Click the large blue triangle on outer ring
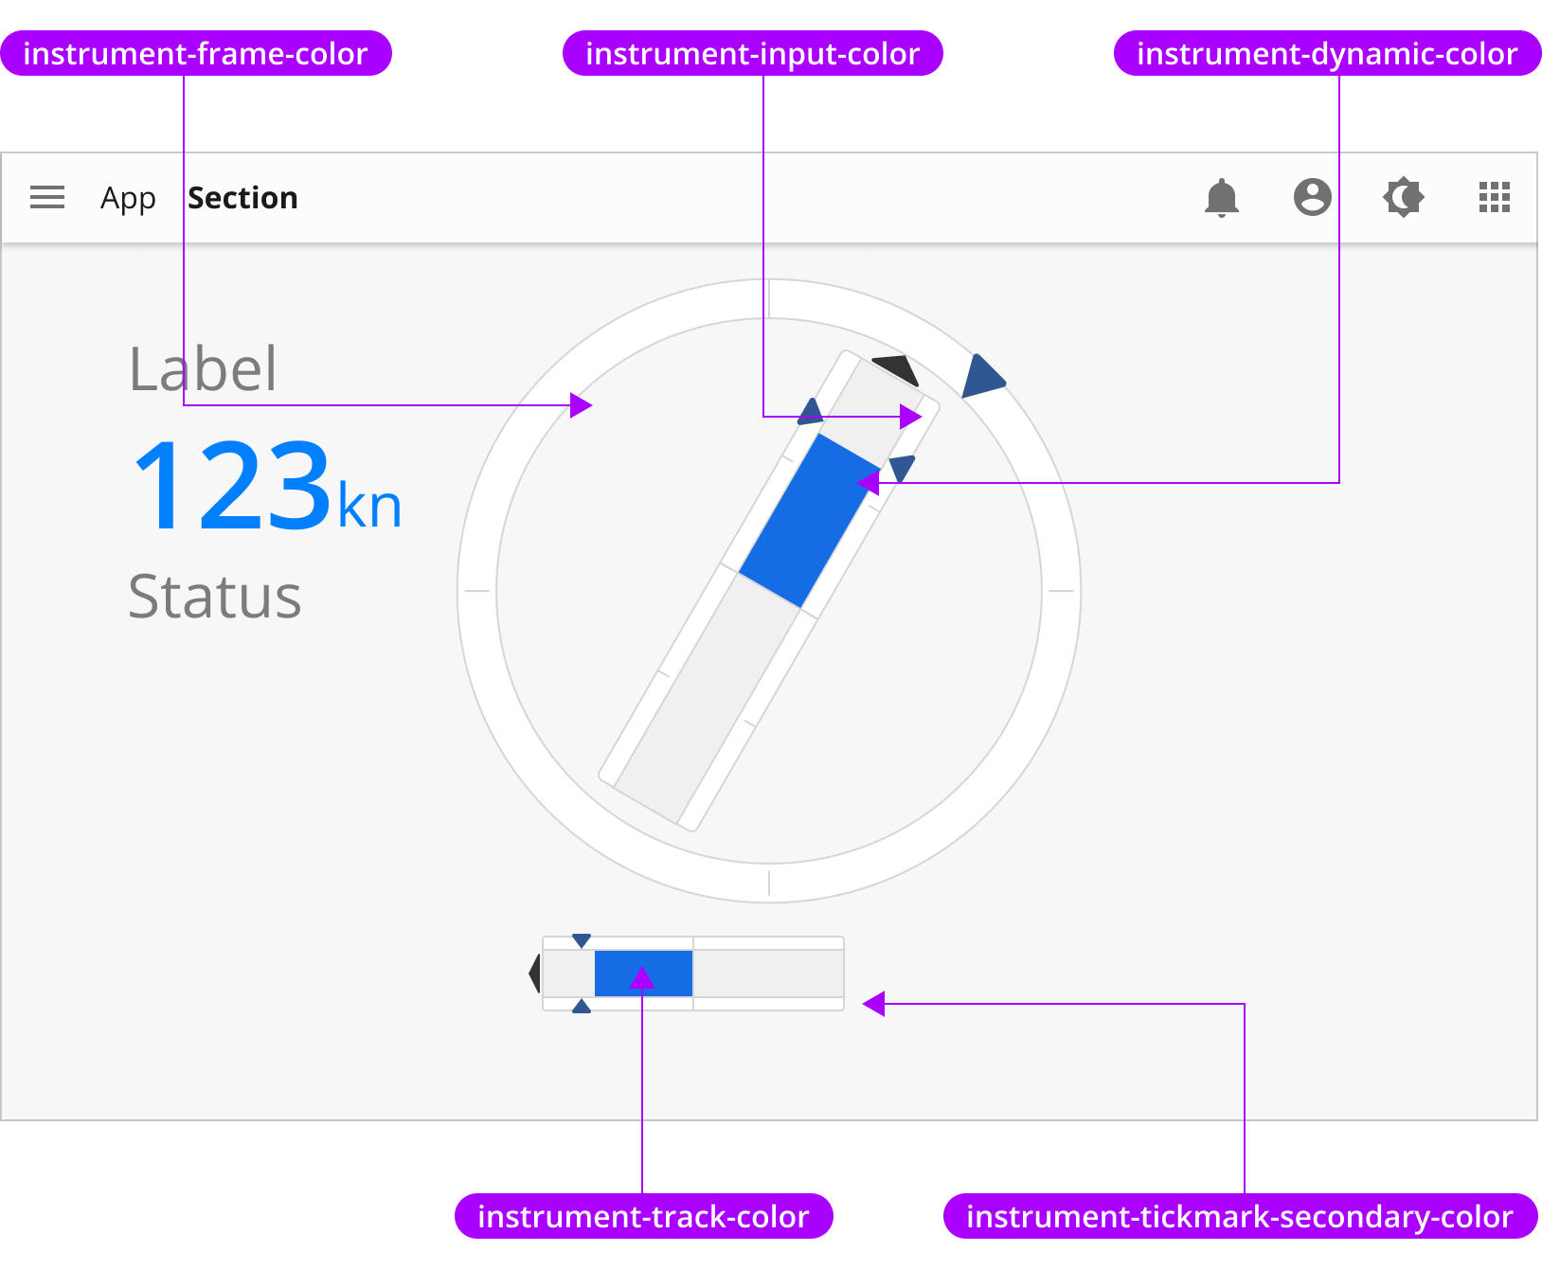The width and height of the screenshot is (1542, 1269). (x=982, y=377)
